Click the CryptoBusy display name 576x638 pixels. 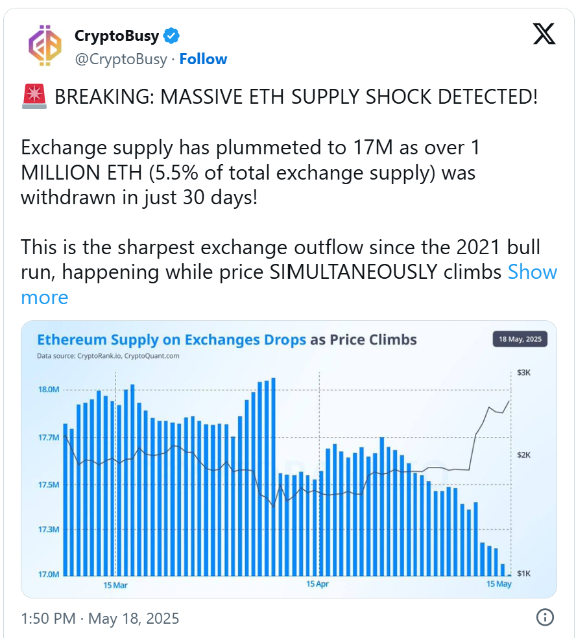click(x=117, y=36)
